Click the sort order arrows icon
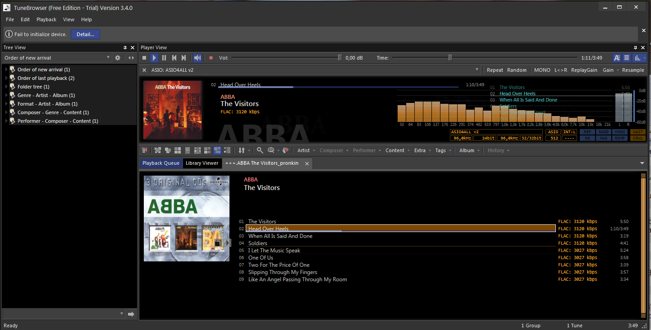The image size is (651, 330). 242,150
